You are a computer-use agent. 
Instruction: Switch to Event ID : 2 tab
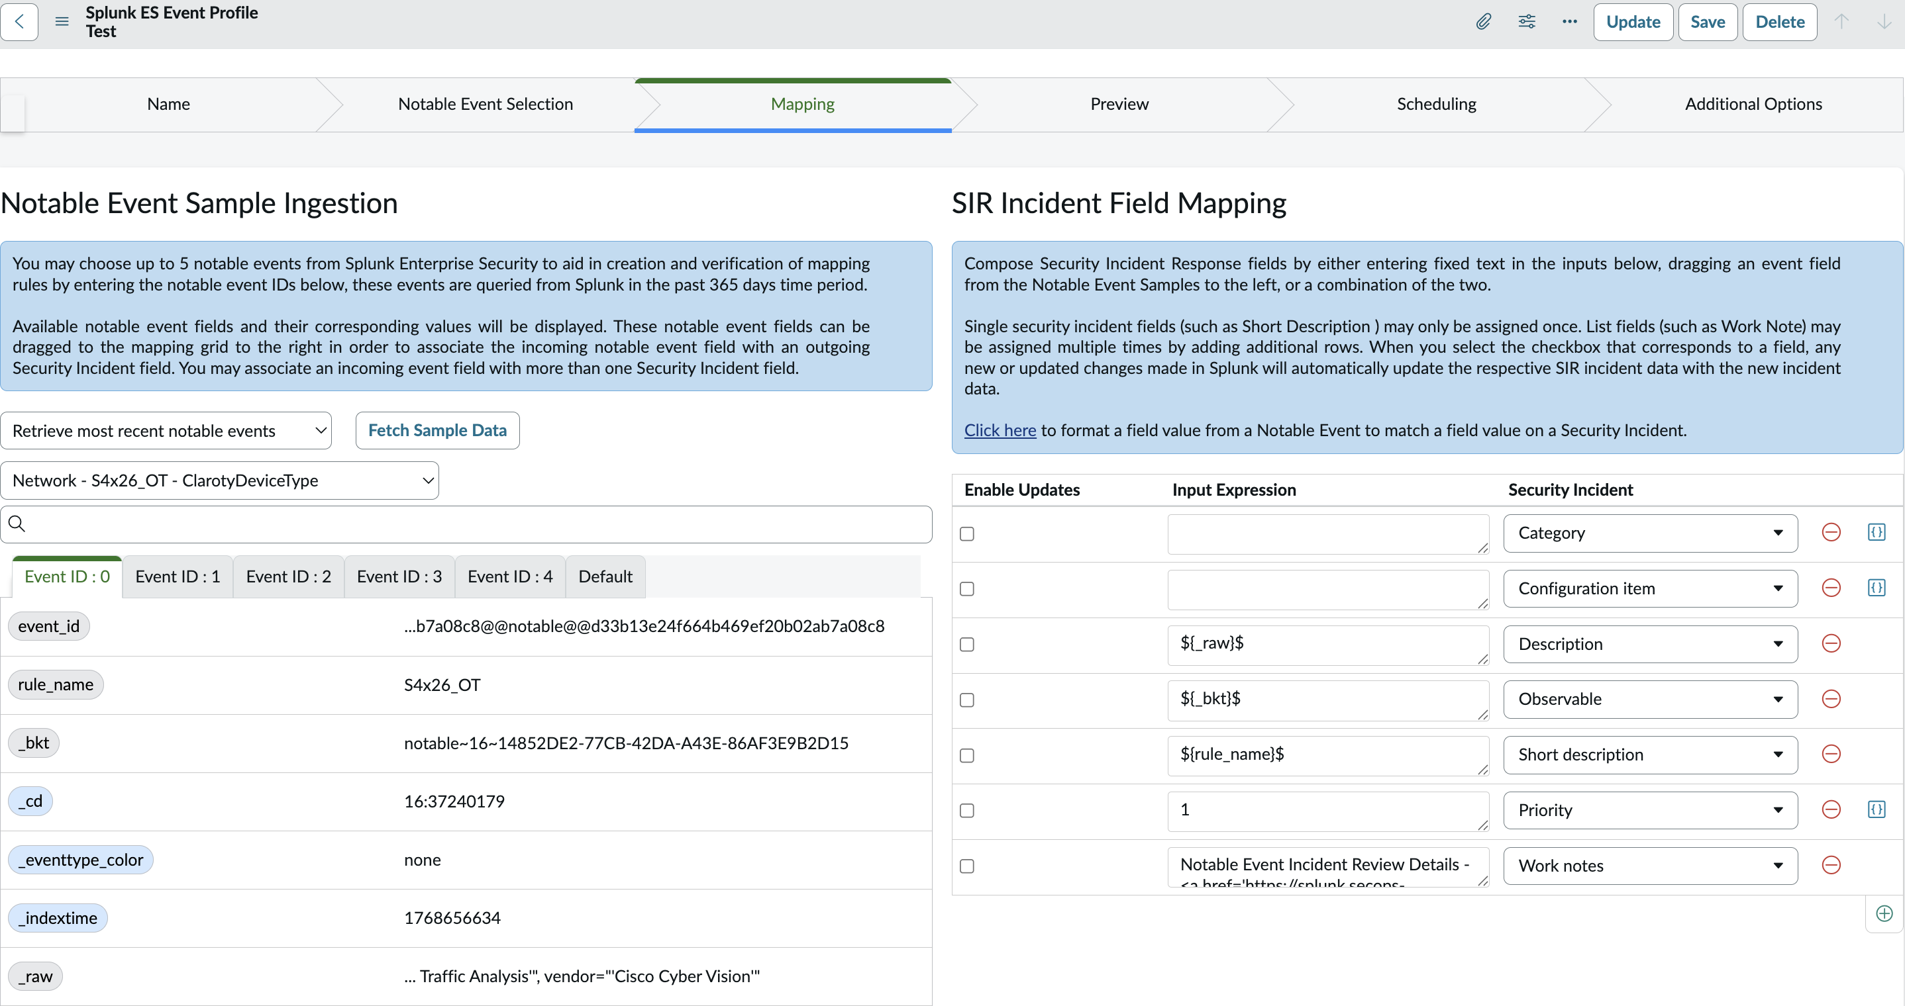288,576
